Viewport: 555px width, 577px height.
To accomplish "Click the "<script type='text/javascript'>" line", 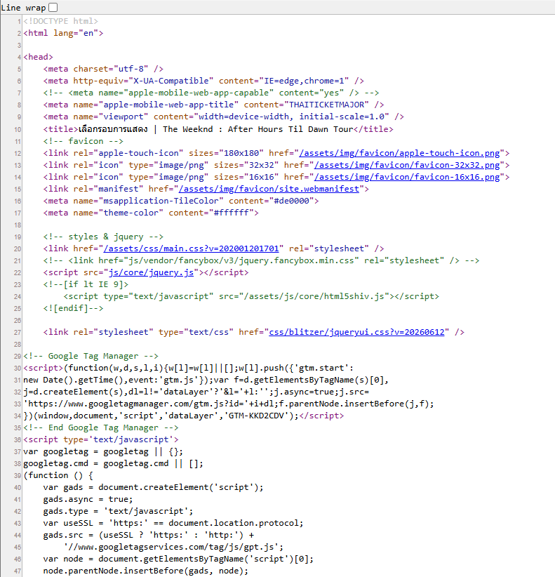I will 101,439.
